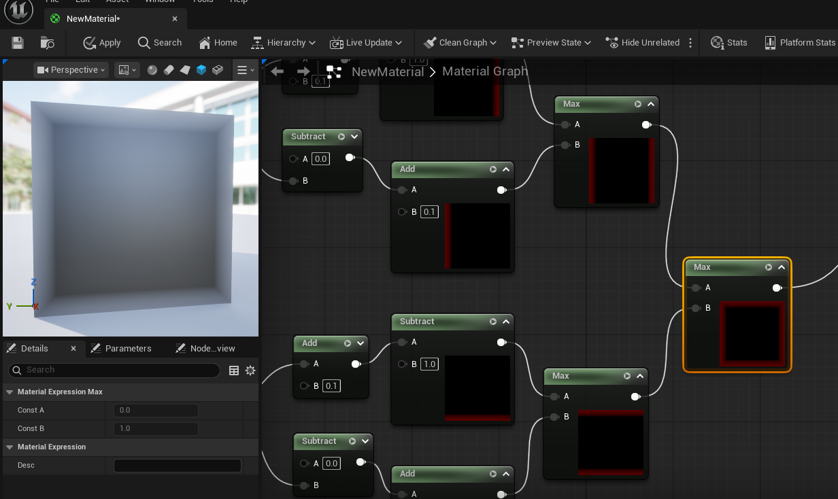Open the property matrix grid icon in Details
Screen dimensions: 838x499
point(234,371)
